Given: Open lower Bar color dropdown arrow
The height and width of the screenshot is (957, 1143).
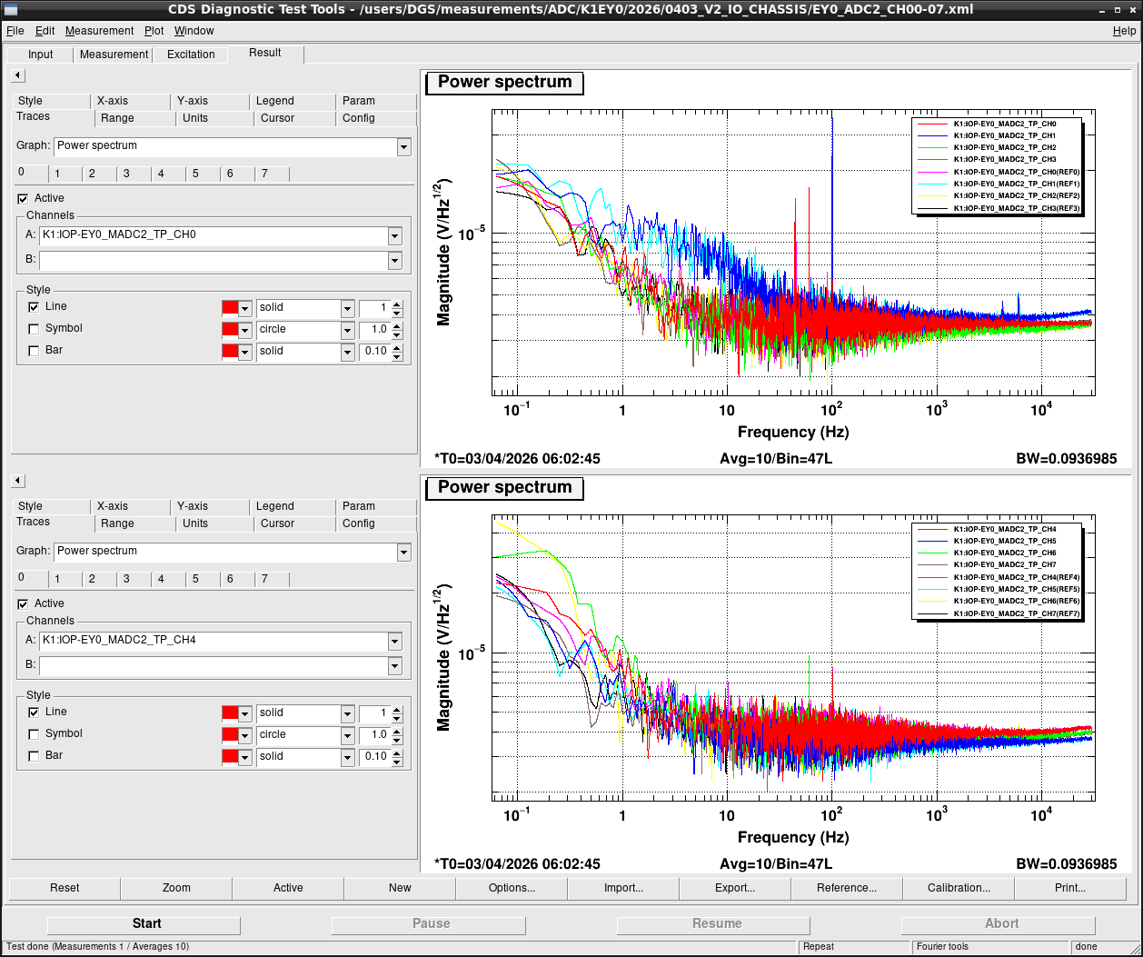Looking at the screenshot, I should click(x=244, y=757).
